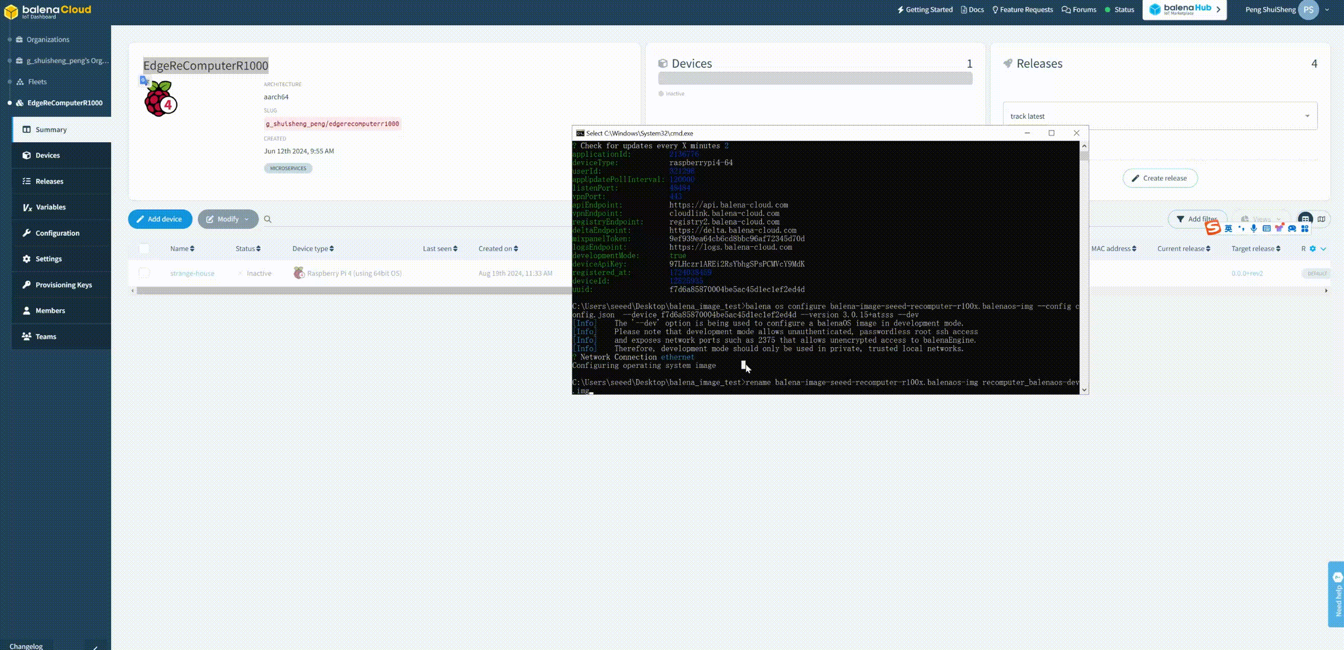Sort the device table by Name column
Image resolution: width=1344 pixels, height=650 pixels.
tap(182, 249)
